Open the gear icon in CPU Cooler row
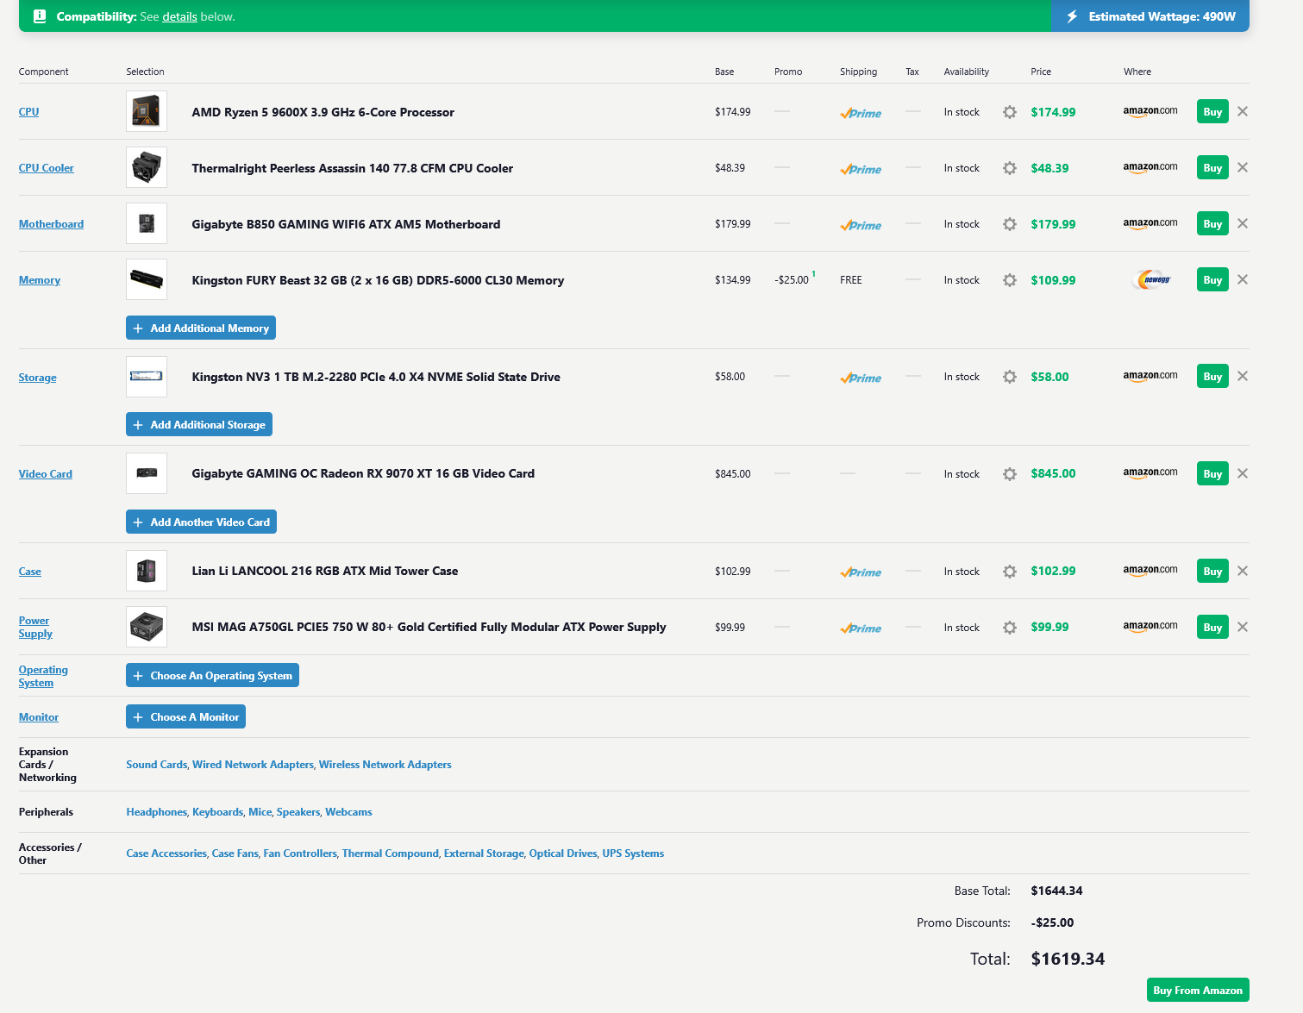 [x=1010, y=168]
